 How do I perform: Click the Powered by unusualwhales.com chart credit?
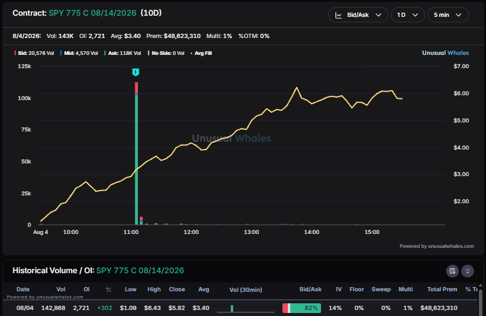point(437,246)
